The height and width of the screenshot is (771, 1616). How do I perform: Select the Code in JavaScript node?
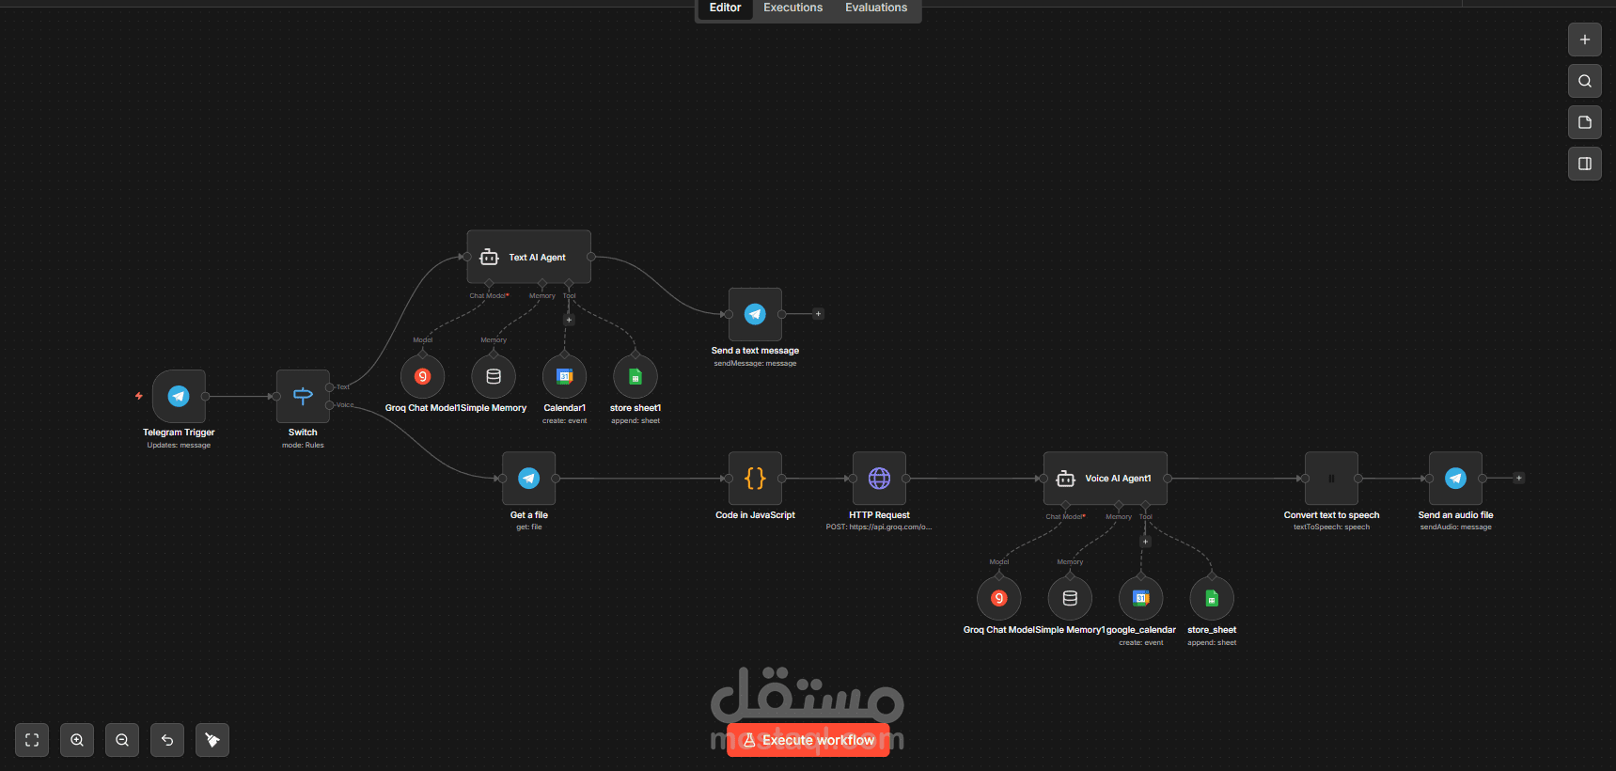point(755,479)
